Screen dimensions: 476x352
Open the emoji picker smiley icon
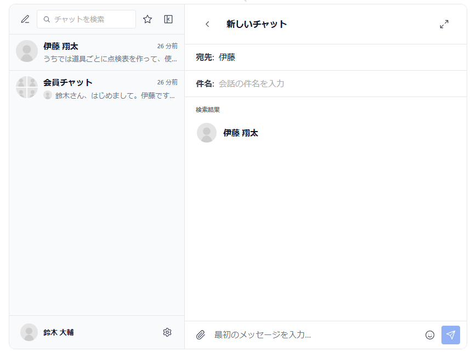(430, 335)
